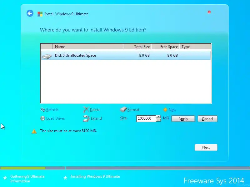This screenshot has width=250, height=187.
Task: Click the Refresh arrows icon
Action: (x=43, y=110)
